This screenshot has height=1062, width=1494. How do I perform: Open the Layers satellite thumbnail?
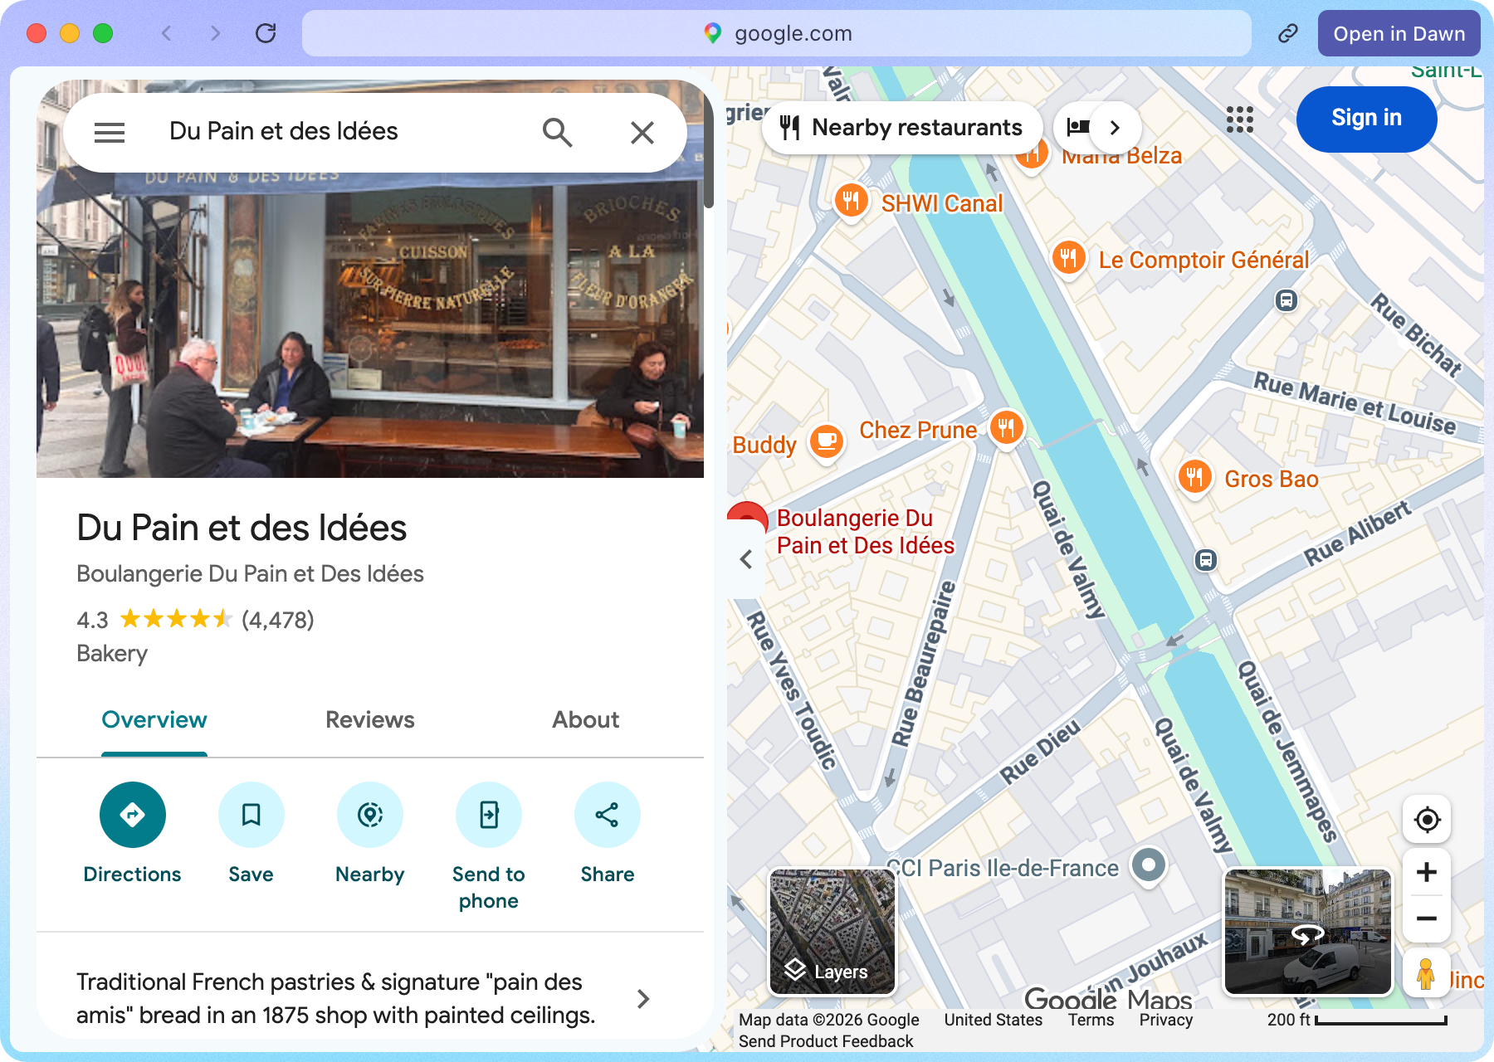[832, 932]
